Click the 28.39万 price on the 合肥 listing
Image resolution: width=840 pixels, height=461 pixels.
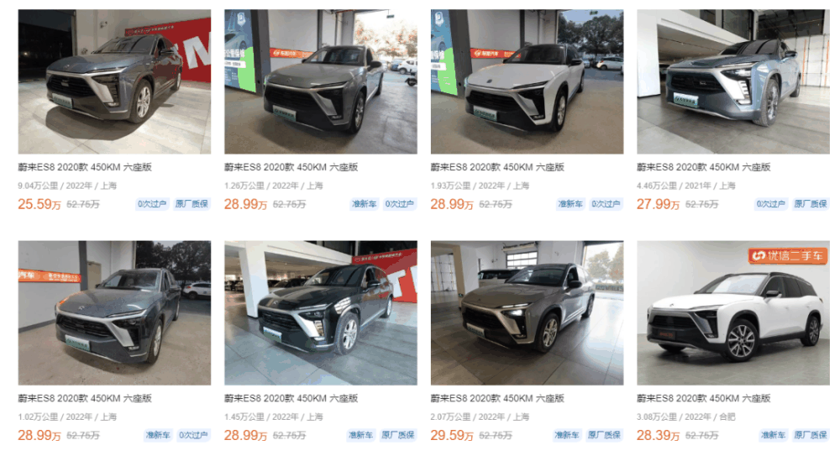(x=658, y=435)
